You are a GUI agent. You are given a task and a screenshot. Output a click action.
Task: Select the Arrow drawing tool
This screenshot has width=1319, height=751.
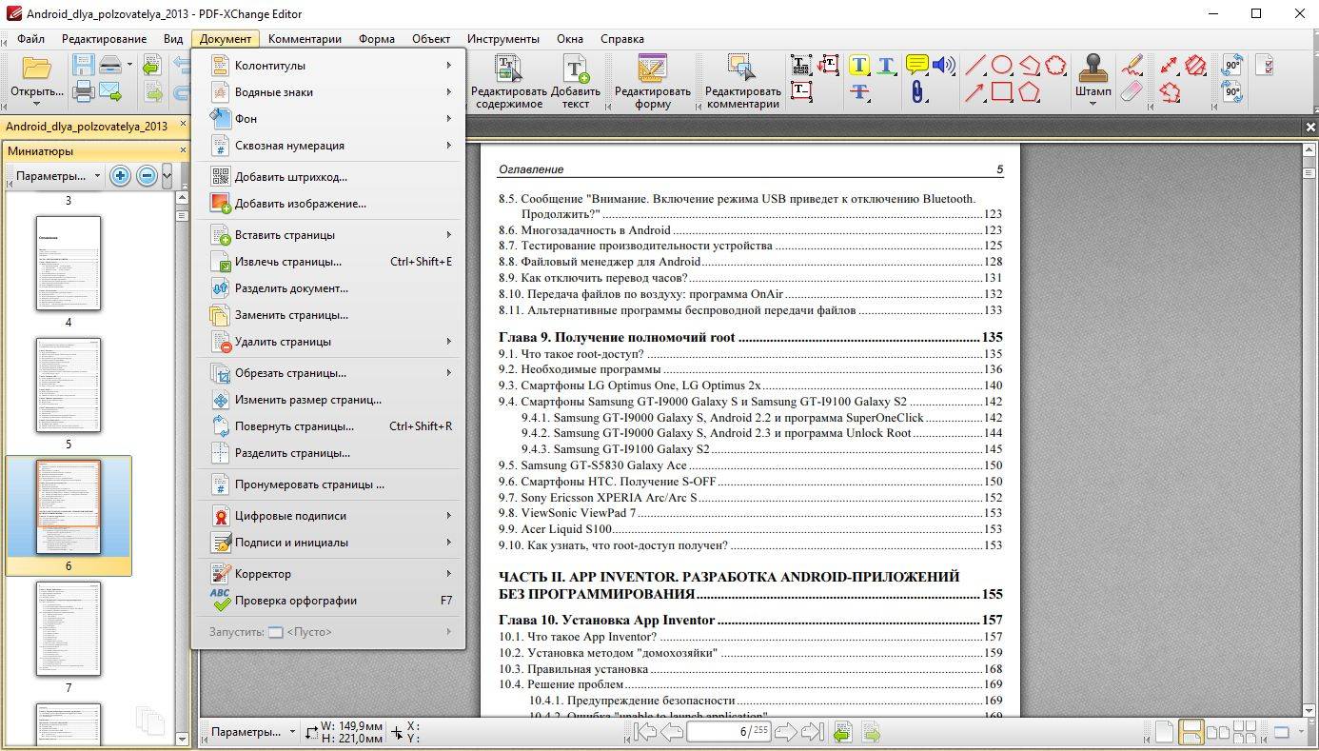click(x=974, y=92)
